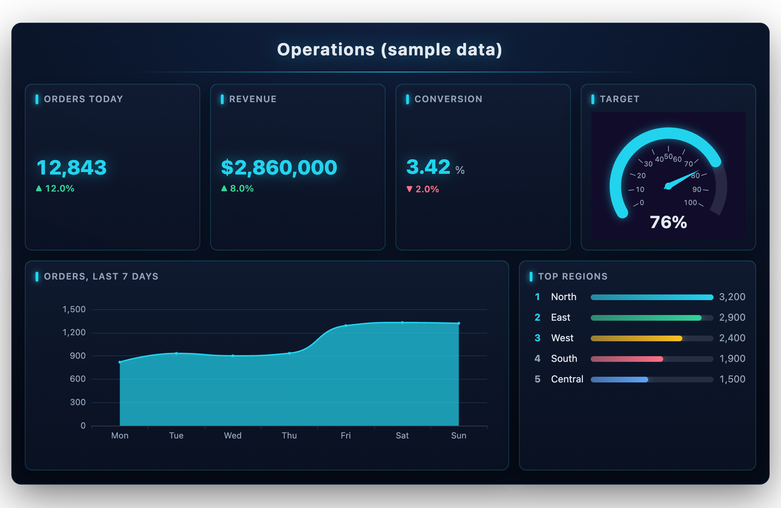Click the ORDERS, LAST 7 DAYS heading
Image resolution: width=781 pixels, height=508 pixels.
point(101,276)
